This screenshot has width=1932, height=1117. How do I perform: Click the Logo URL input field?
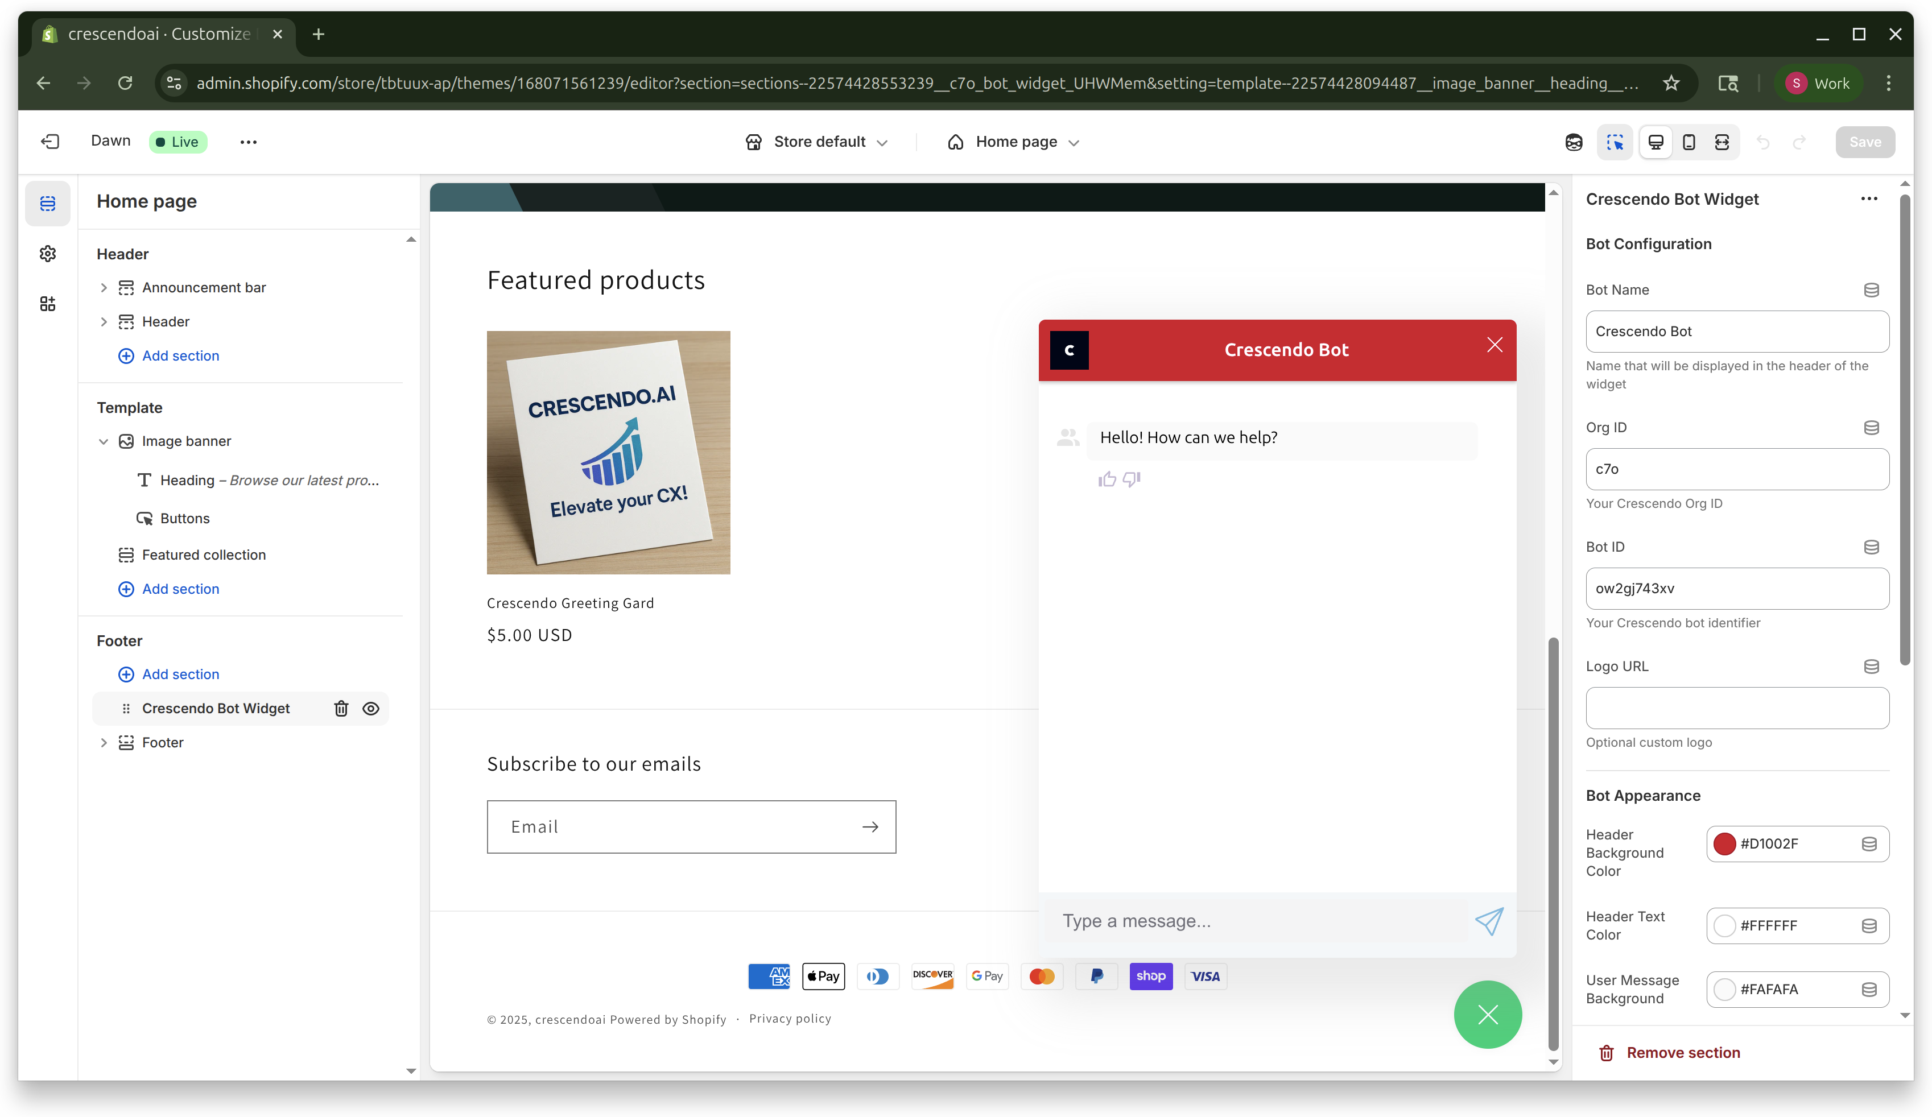[1736, 708]
